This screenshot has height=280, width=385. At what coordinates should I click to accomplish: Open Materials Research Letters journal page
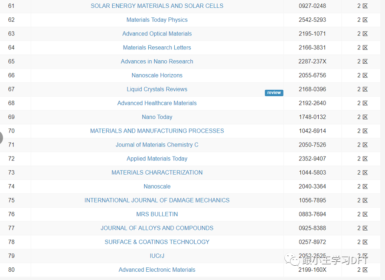point(157,48)
